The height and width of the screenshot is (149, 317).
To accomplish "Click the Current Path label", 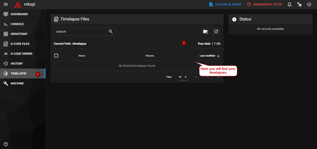I will 70,43.
